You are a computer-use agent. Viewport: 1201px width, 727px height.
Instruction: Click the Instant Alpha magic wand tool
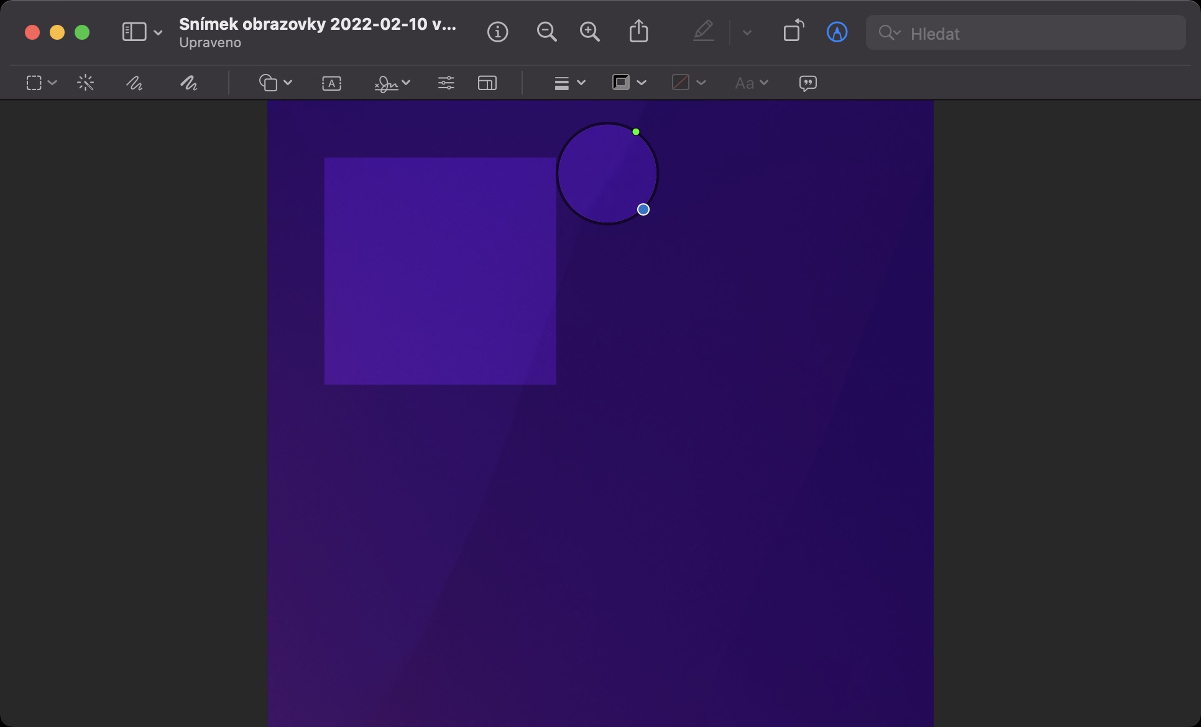click(x=86, y=83)
